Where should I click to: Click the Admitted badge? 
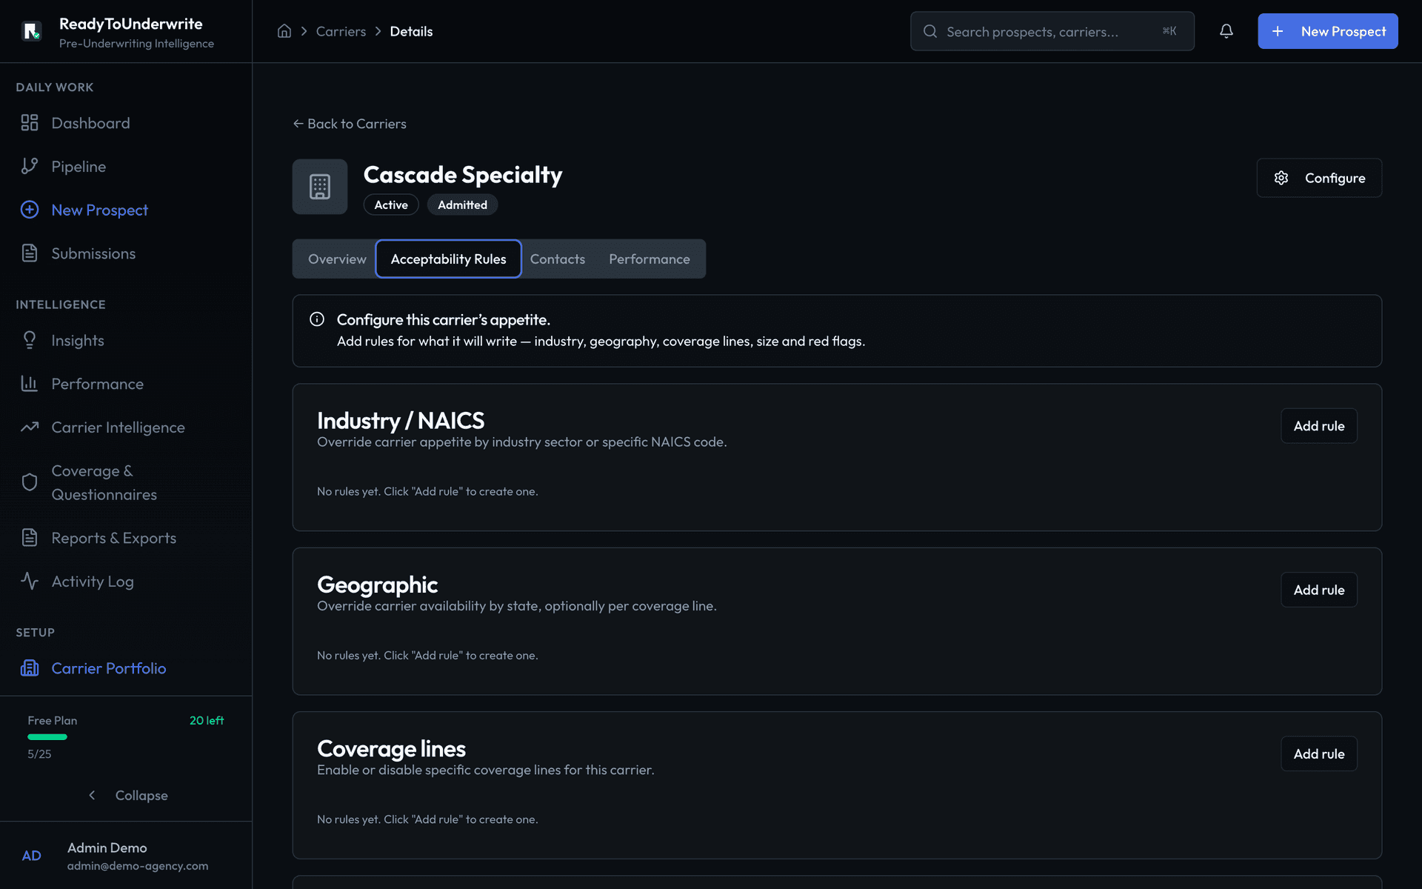(x=462, y=204)
